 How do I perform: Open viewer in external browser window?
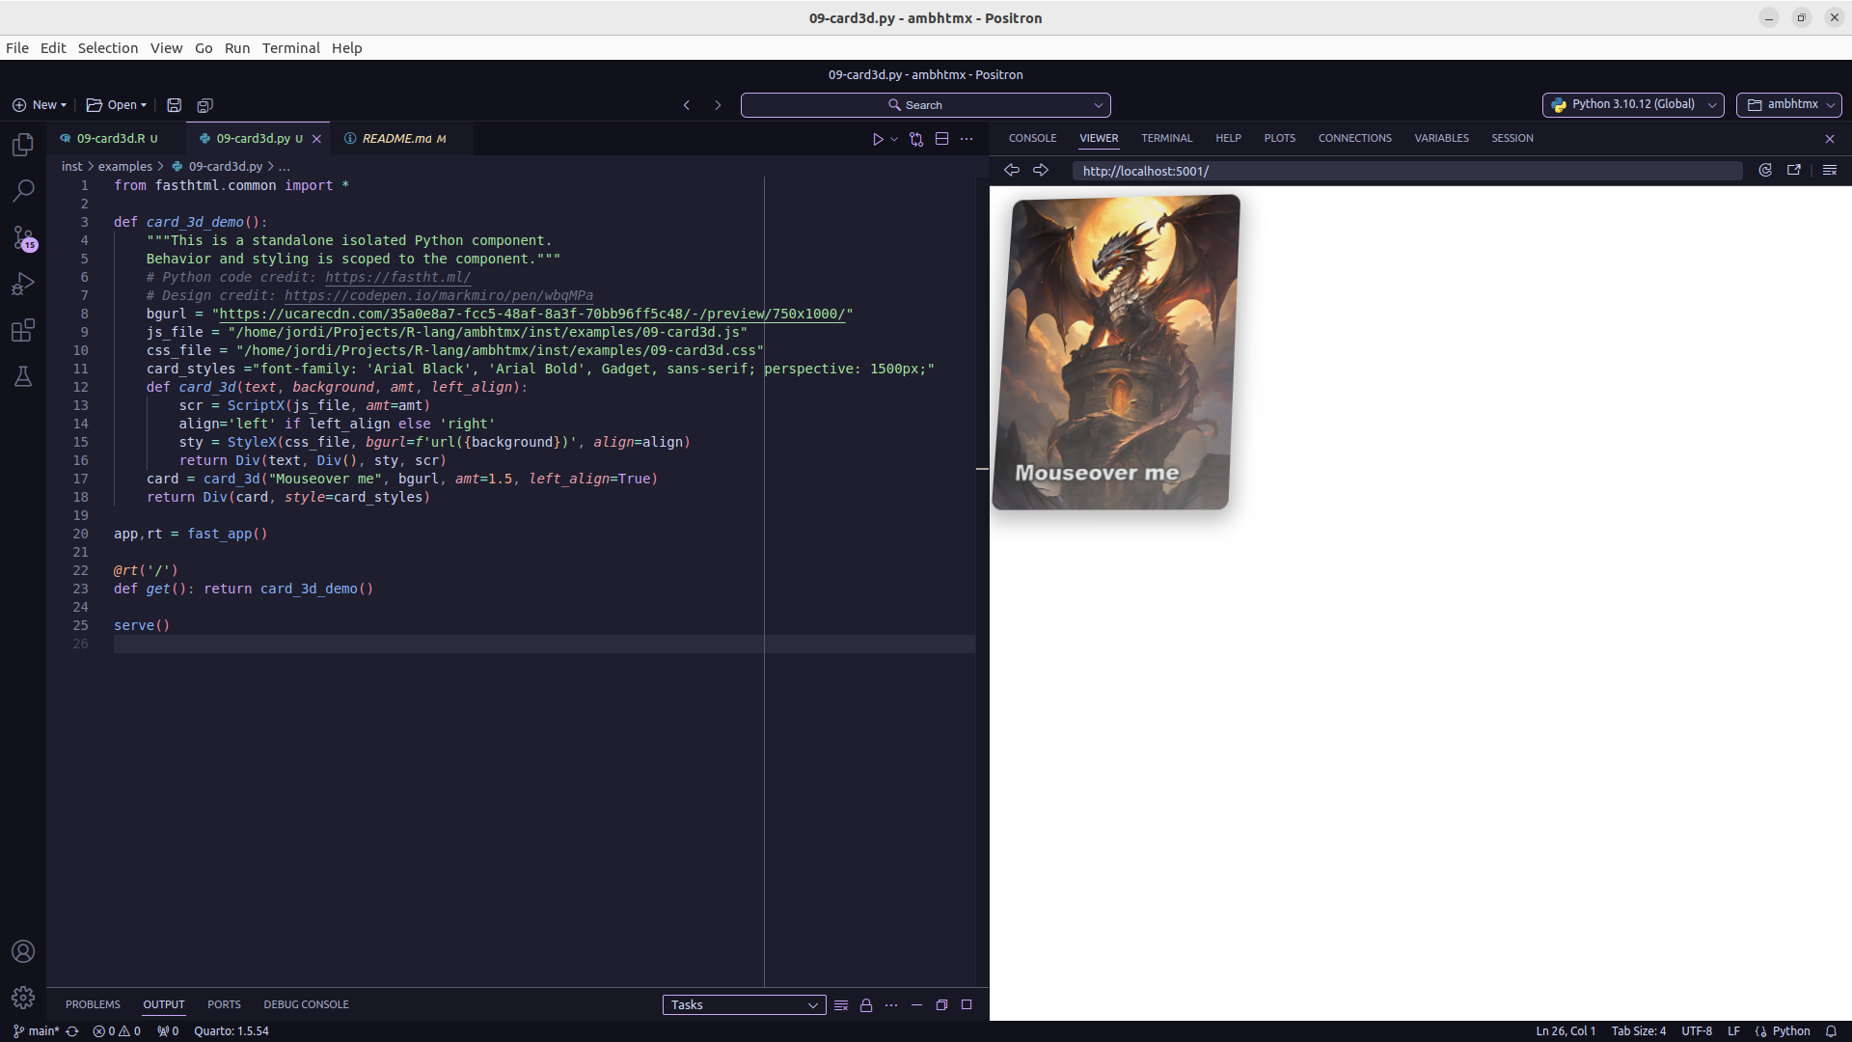pyautogui.click(x=1794, y=171)
